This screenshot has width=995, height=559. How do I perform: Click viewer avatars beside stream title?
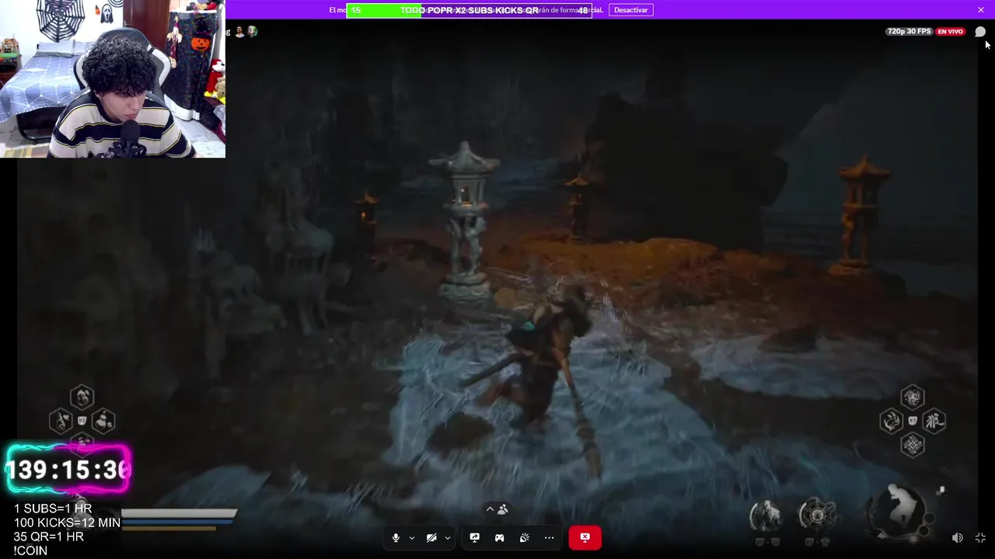click(x=246, y=31)
